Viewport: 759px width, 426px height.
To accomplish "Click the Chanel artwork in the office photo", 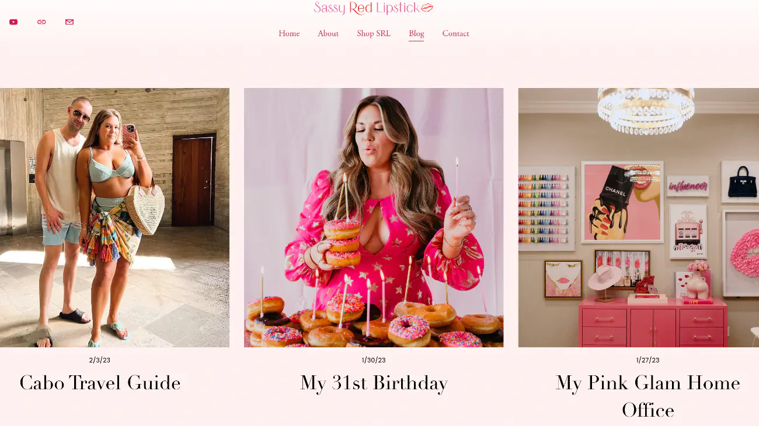I will (x=622, y=202).
